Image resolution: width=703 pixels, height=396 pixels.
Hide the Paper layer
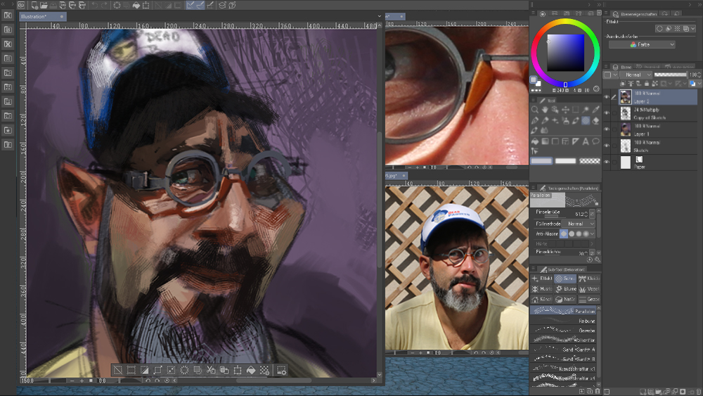click(607, 162)
